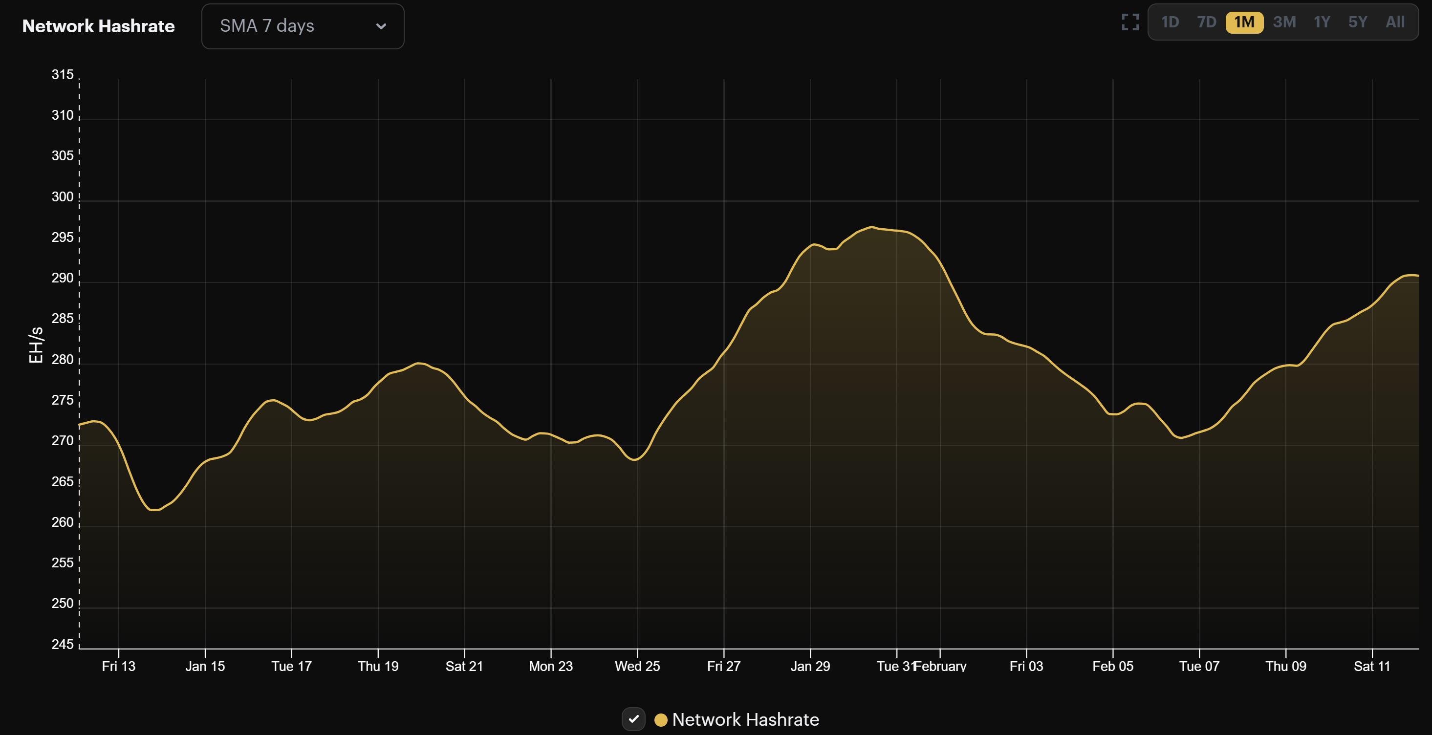The height and width of the screenshot is (735, 1432).
Task: Click the Jan 29 x-axis label
Action: 811,666
